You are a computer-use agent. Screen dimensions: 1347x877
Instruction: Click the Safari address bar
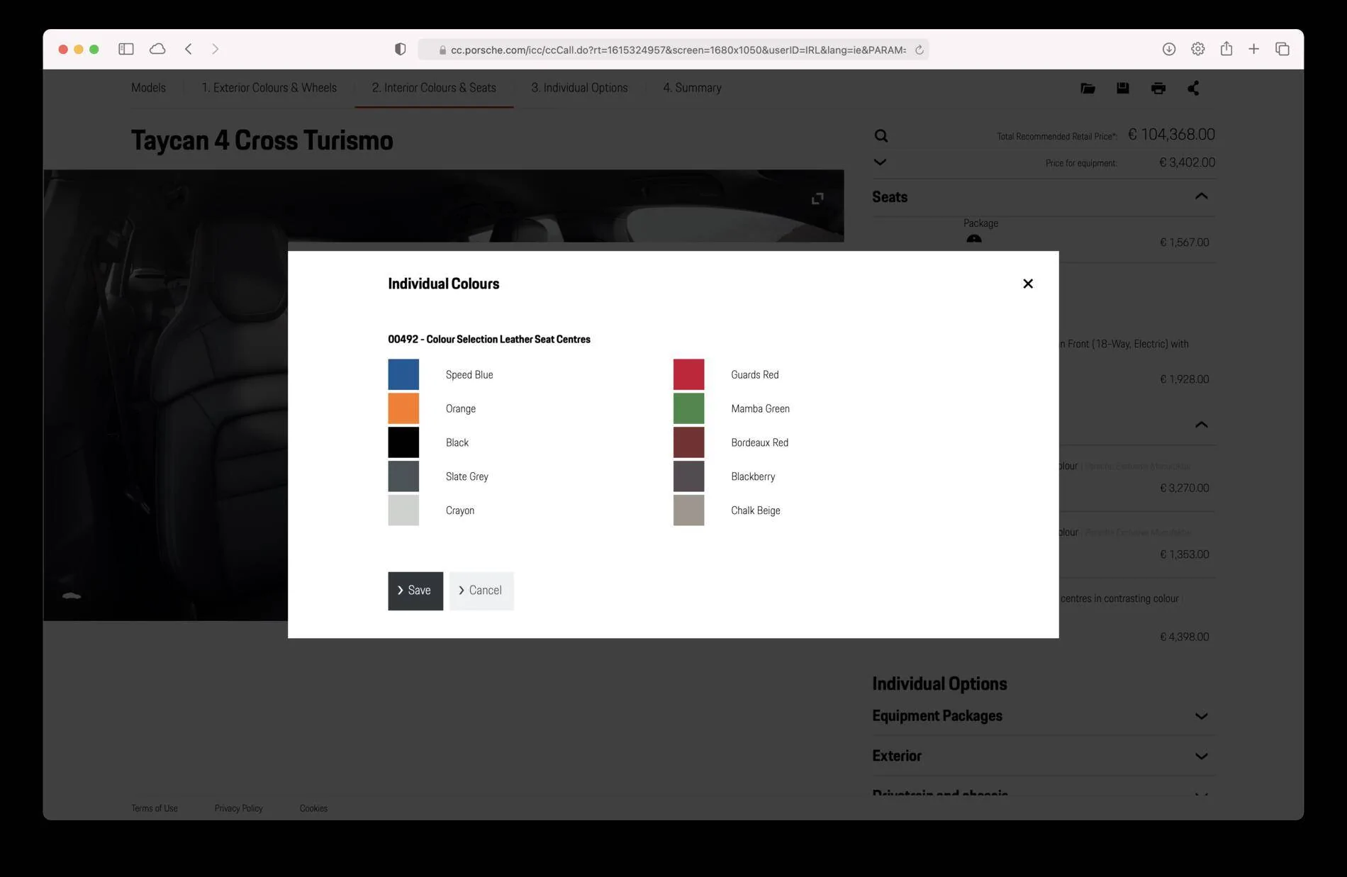coord(673,50)
